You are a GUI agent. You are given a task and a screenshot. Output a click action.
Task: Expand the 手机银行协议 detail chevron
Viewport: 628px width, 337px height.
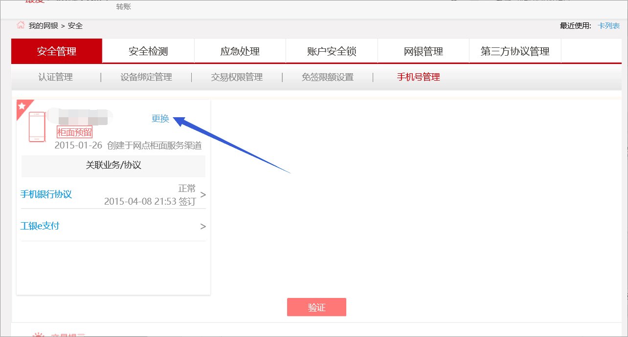203,194
